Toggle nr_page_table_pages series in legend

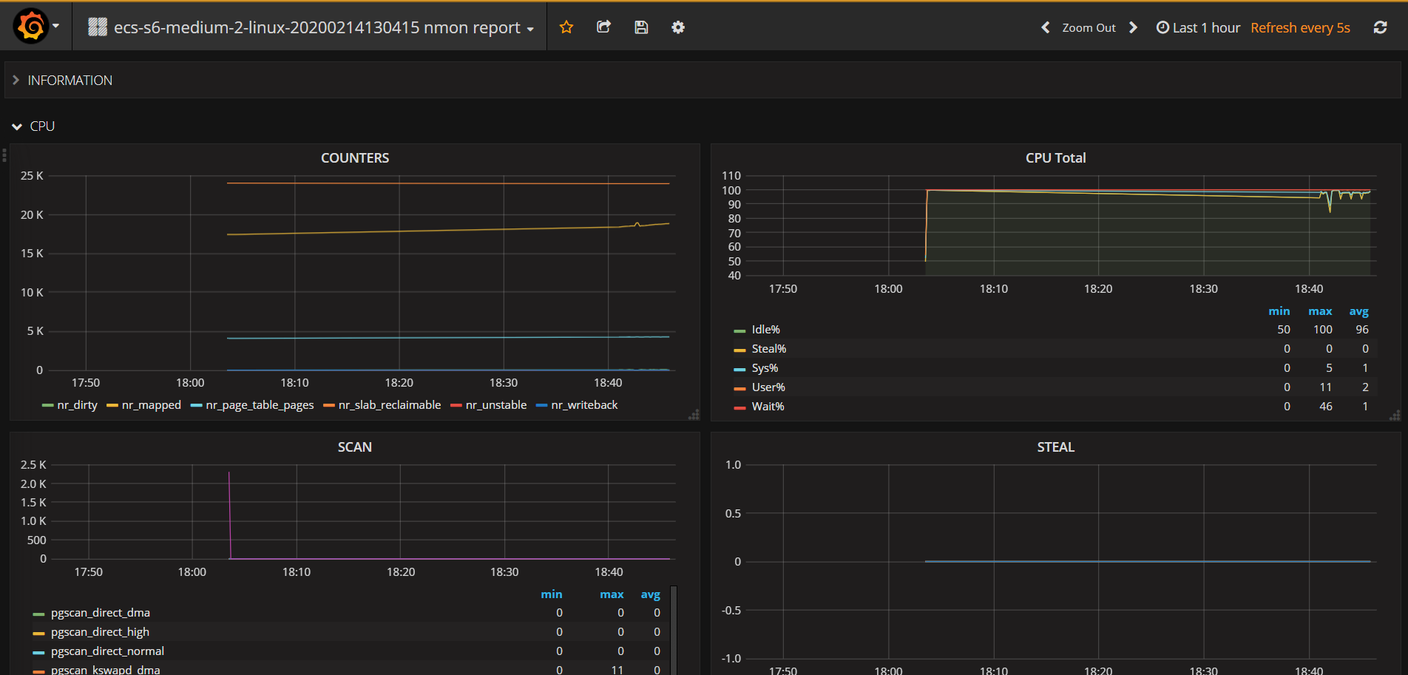(x=260, y=404)
